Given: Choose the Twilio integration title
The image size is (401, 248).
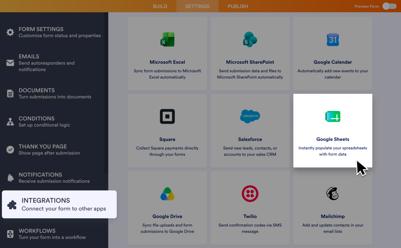Looking at the screenshot, I should 250,216.
